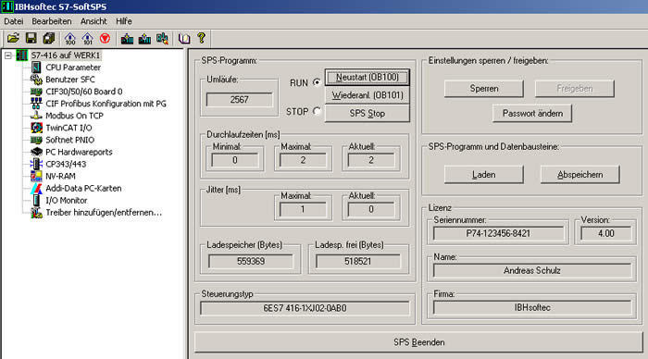Click the SPS Stop button
The width and height of the screenshot is (648, 359).
tap(367, 113)
